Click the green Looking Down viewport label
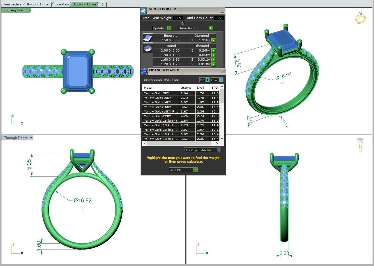 14,10
